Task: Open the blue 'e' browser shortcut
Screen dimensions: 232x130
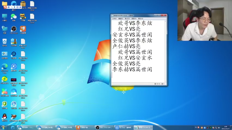Action: tap(14, 105)
